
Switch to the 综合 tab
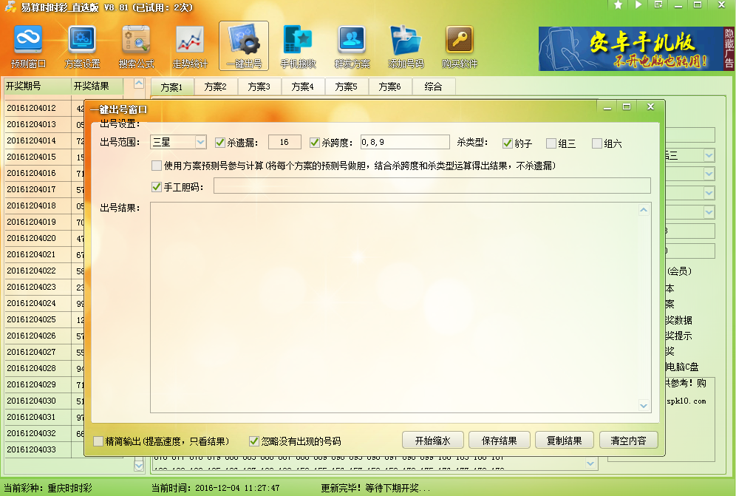[434, 86]
